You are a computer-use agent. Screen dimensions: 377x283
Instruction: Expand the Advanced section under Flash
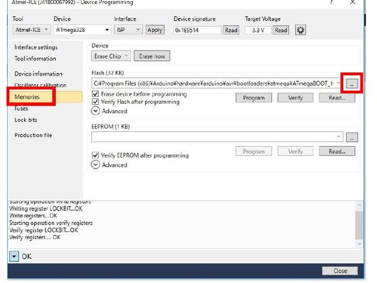pos(96,111)
